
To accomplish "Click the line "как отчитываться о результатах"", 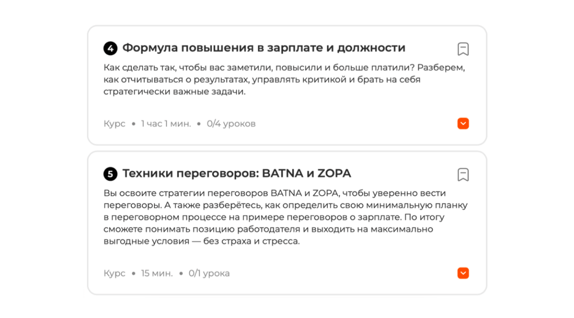I will [262, 80].
